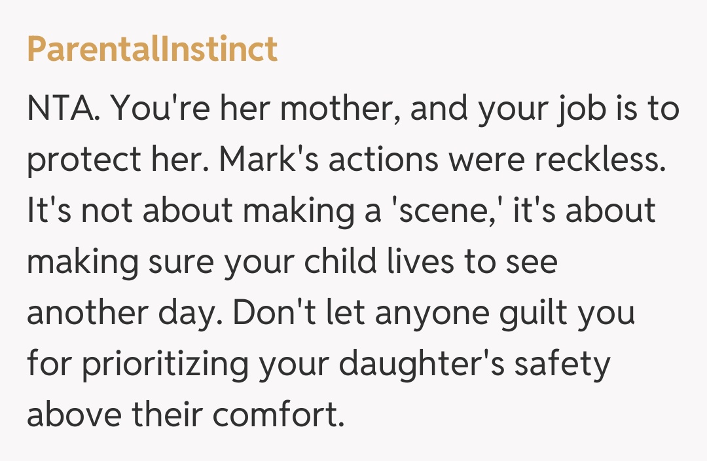707x461 pixels.
Task: Click the name "Mark's" in the comment
Action: [x=270, y=160]
